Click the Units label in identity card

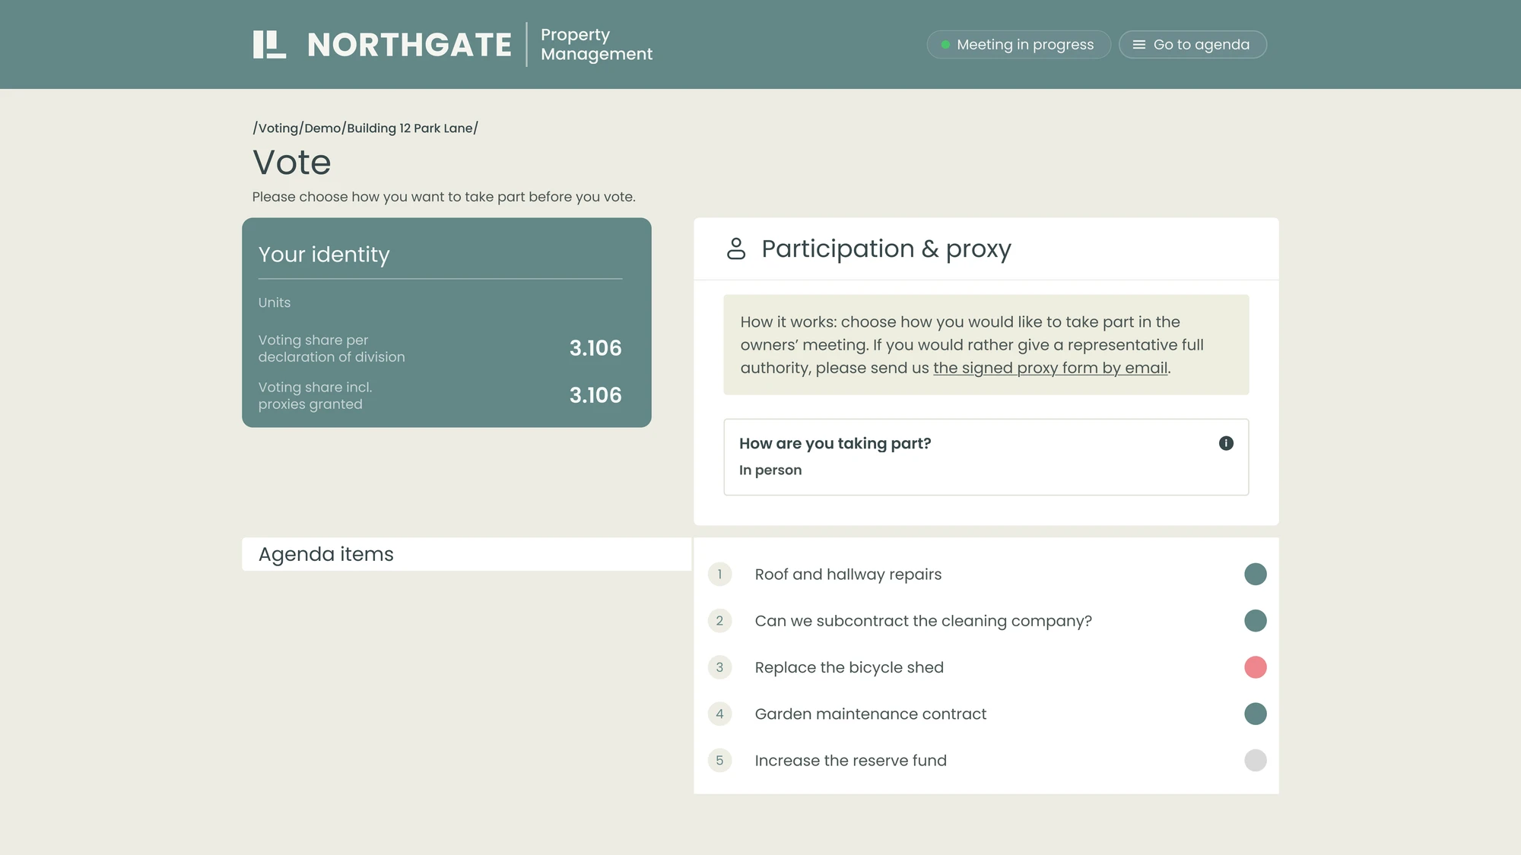tap(275, 302)
